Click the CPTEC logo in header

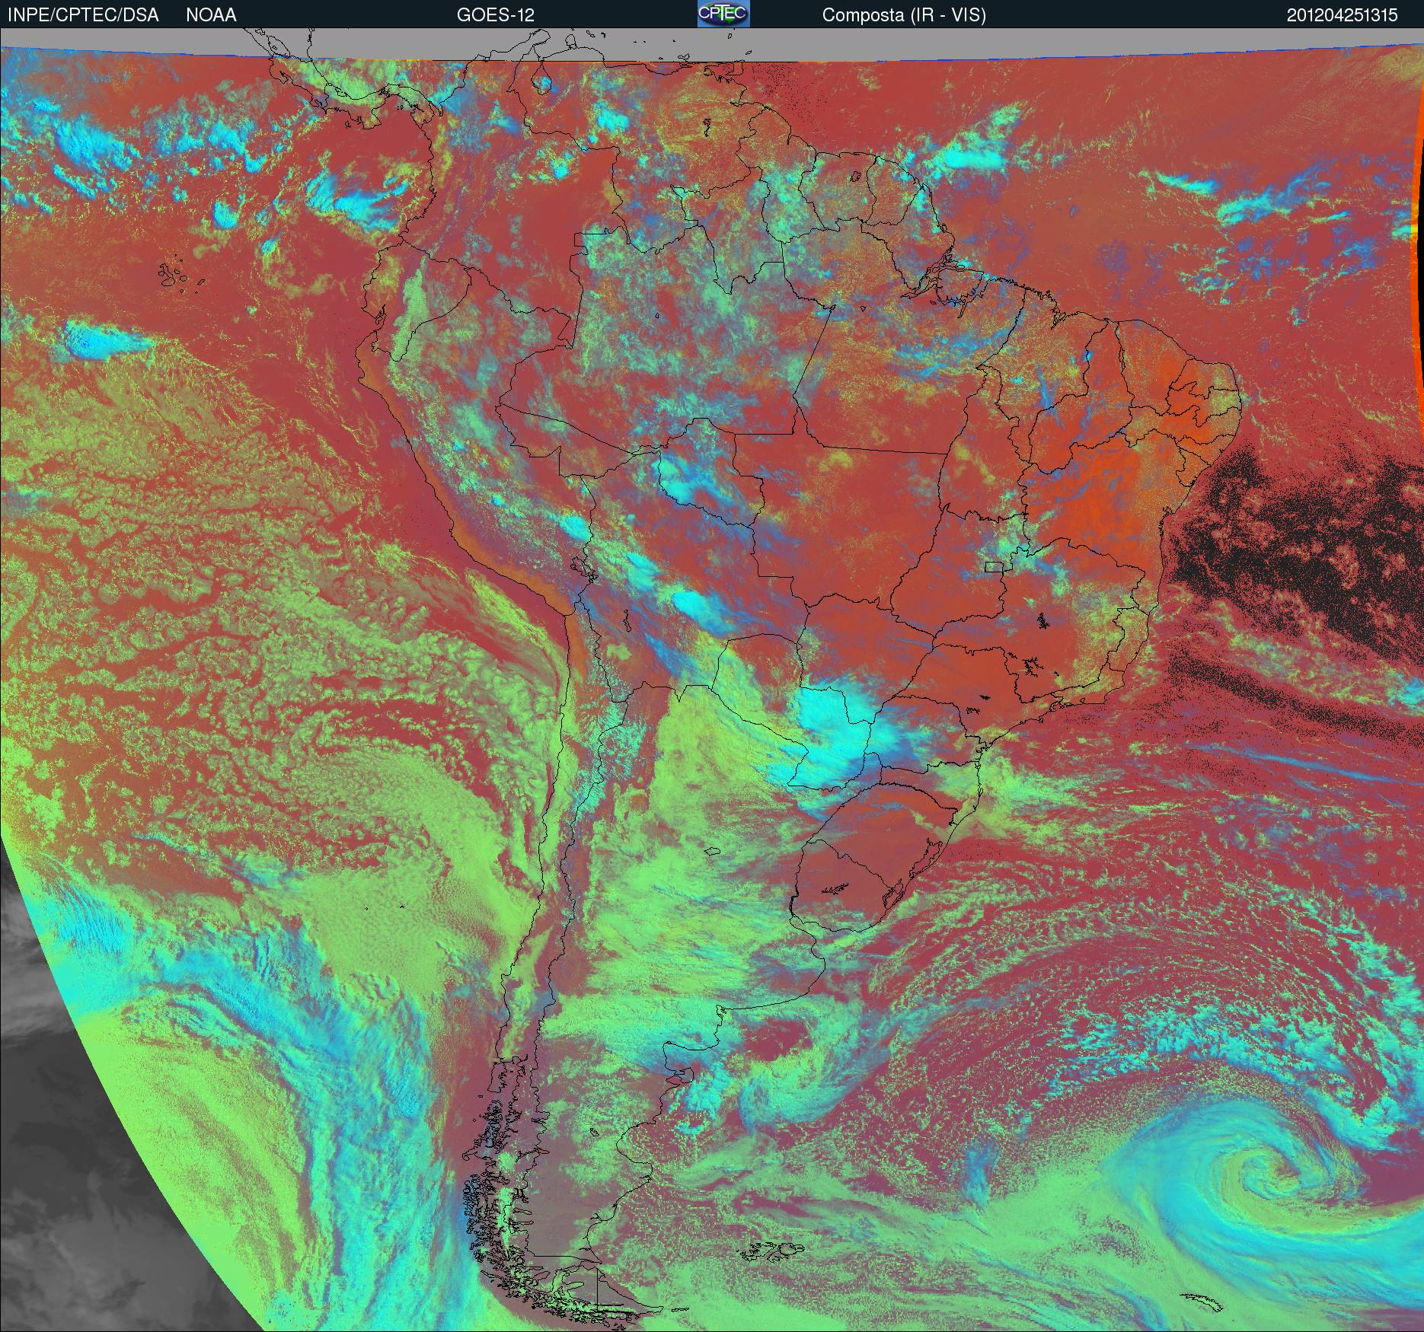pos(723,14)
